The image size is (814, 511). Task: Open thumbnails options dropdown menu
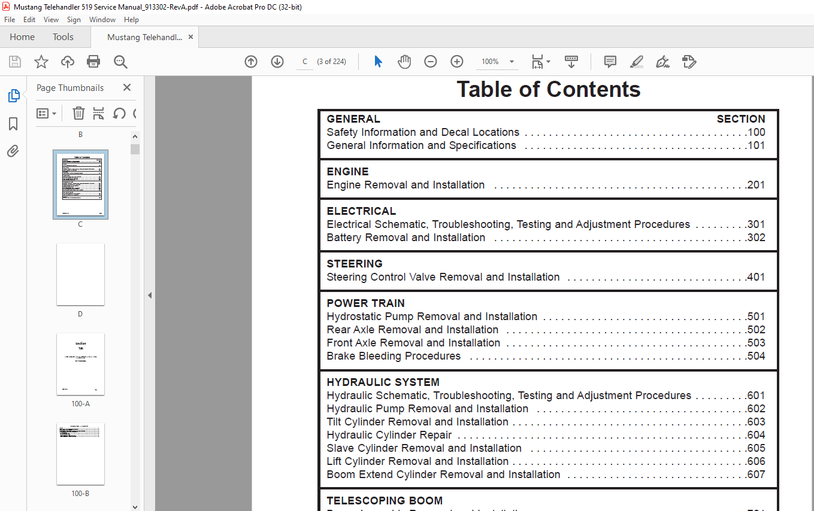(47, 113)
